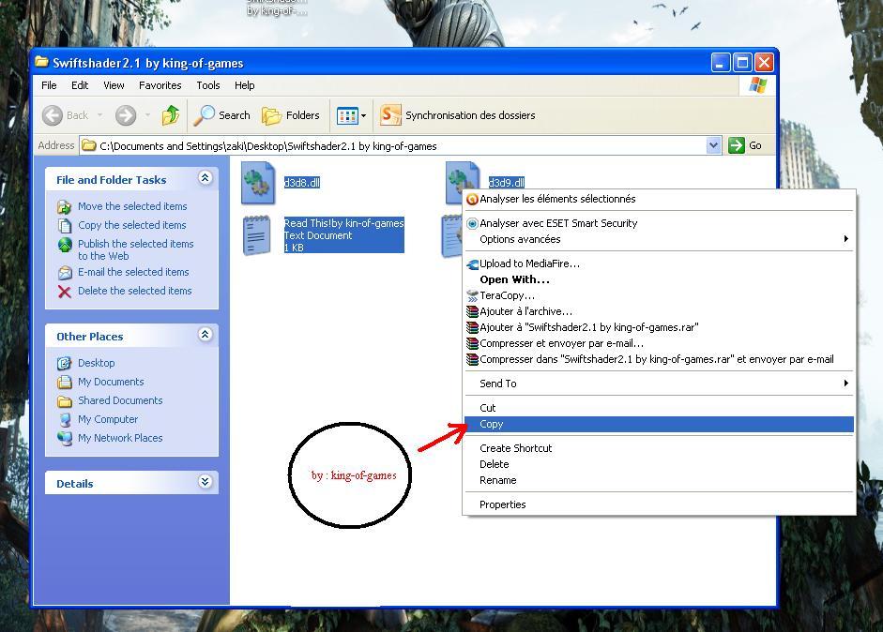
Task: Click the title bar folder icon
Action: 41,61
